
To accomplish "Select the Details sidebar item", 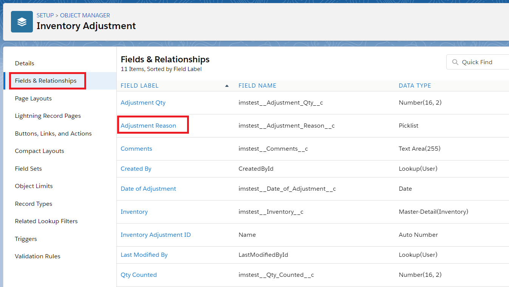I will (25, 63).
